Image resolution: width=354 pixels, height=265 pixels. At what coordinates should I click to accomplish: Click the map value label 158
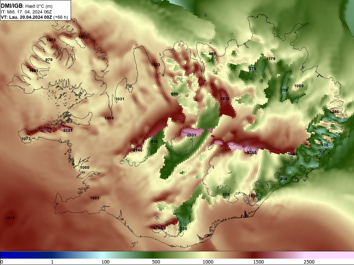pyautogui.click(x=325, y=145)
